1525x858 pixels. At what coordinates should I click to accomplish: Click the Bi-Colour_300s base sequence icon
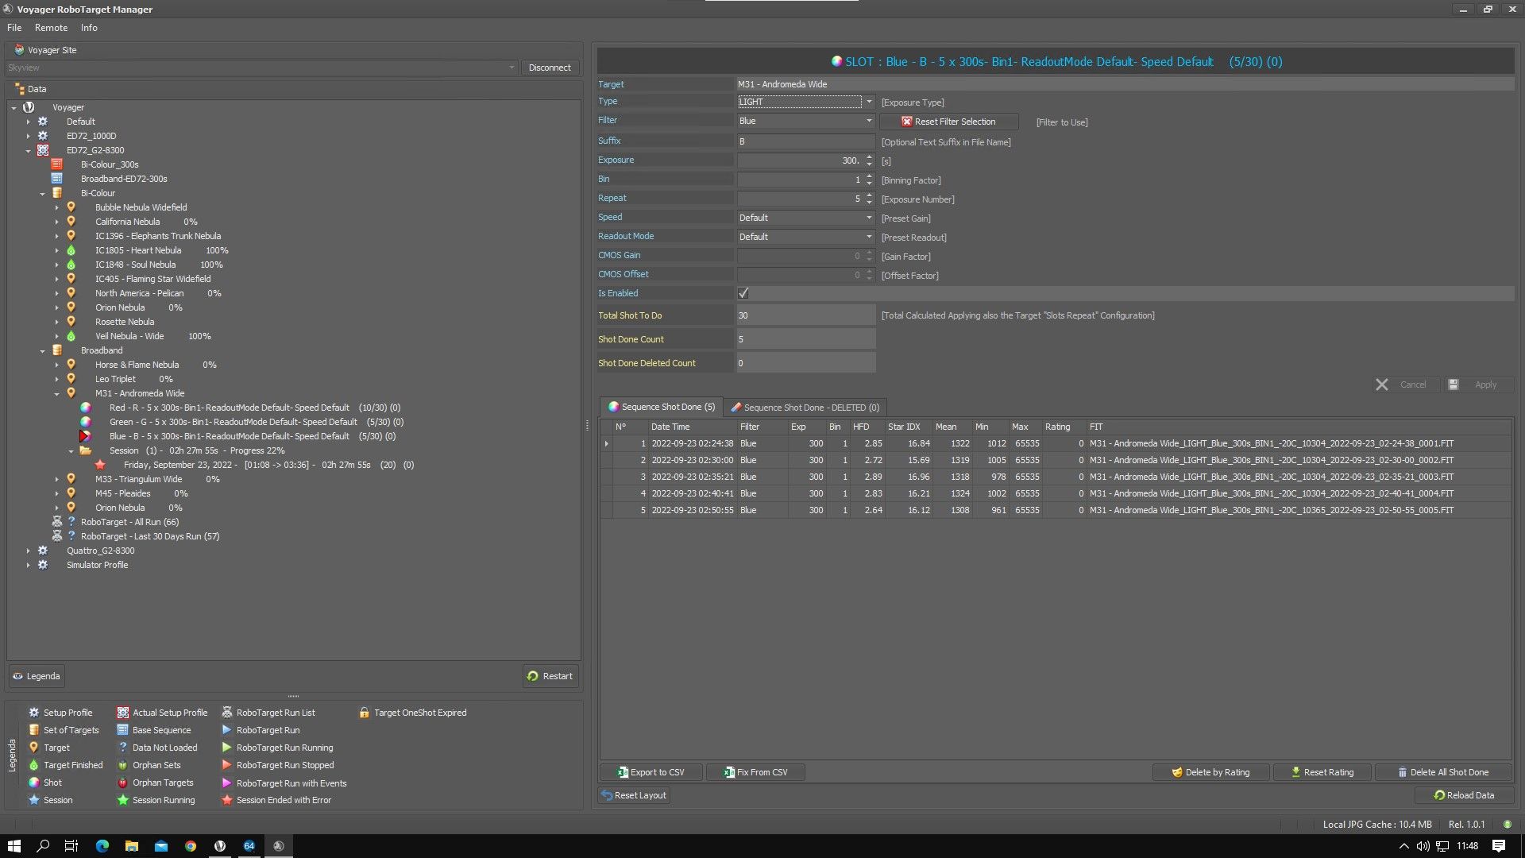coord(57,164)
